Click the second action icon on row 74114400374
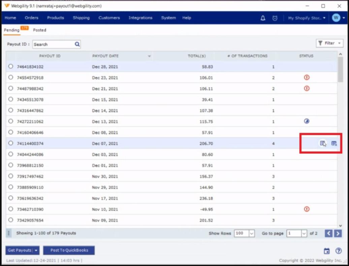This screenshot has height=266, width=349. [x=334, y=143]
